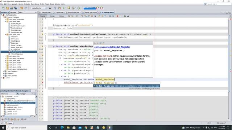Open the EventLogin.java editor tab
The width and height of the screenshot is (232, 130).
coord(90,13)
